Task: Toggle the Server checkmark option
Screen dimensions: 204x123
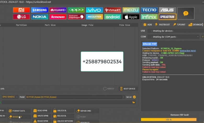Action: pos(134,97)
